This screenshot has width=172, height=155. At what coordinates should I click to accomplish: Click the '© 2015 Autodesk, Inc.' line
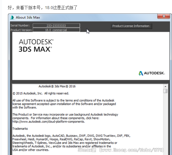pos(41,93)
